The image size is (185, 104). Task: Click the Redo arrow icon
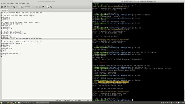(33, 7)
